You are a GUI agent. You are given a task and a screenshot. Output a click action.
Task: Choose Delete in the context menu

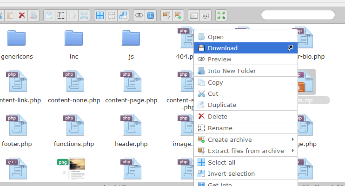(x=245, y=116)
